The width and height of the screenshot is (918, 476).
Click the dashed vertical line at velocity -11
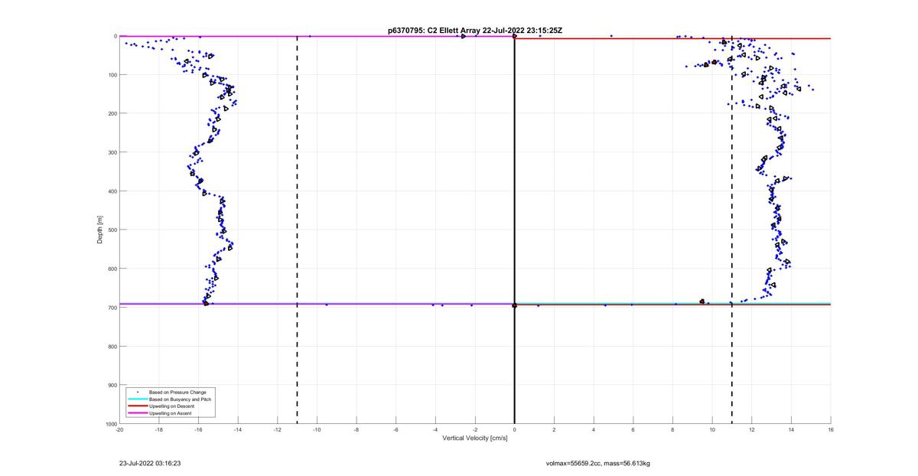297,230
